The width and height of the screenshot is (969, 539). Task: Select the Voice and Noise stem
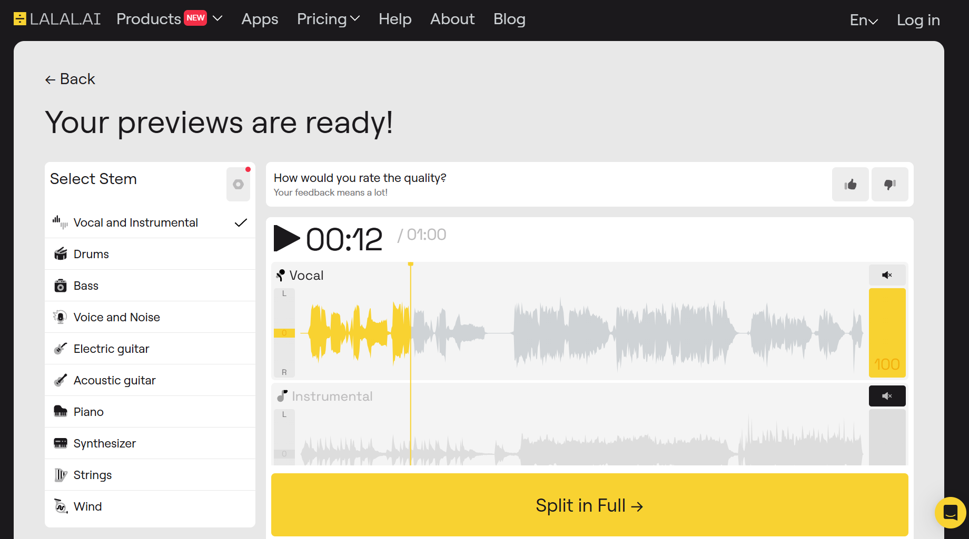point(116,317)
